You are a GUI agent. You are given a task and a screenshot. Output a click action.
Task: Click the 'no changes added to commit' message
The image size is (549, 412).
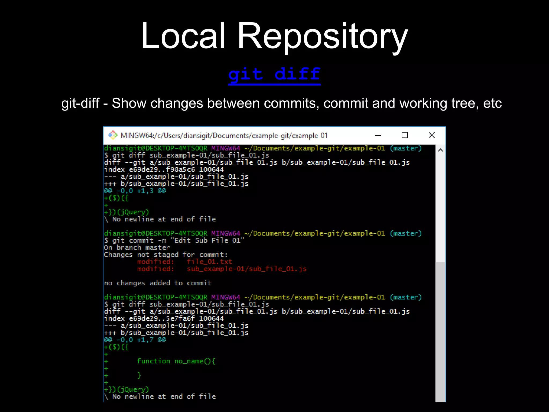[x=158, y=283]
